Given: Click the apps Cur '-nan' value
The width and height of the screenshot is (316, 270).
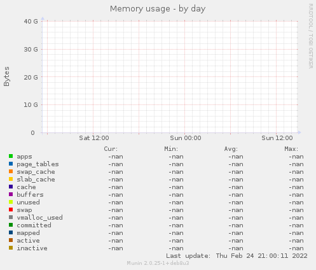Looking at the screenshot, I should tap(116, 157).
